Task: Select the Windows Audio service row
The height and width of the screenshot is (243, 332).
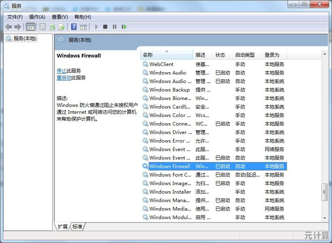Action: click(x=214, y=72)
